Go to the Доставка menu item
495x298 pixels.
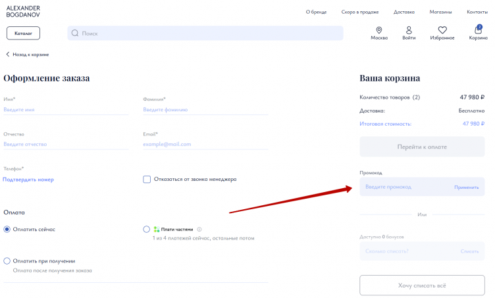point(404,12)
